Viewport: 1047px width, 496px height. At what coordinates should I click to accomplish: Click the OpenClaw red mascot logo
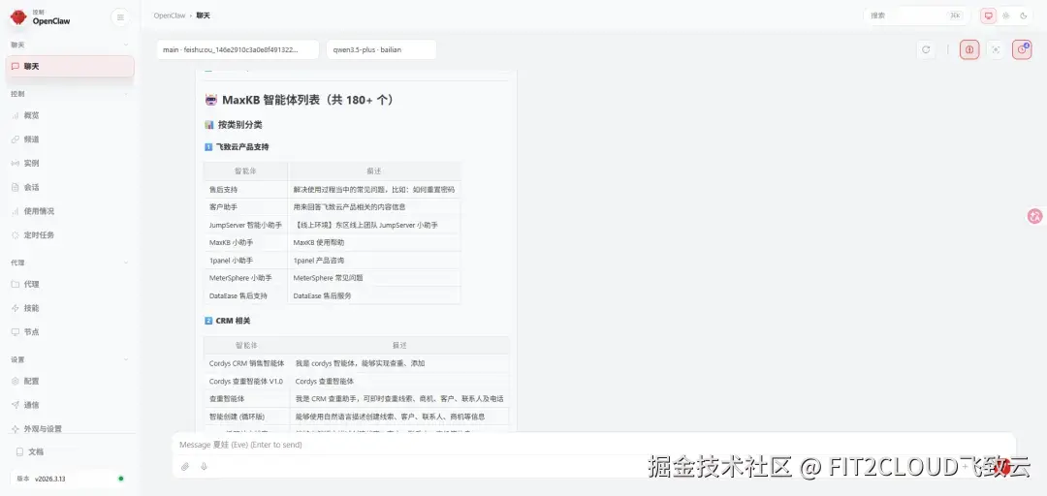(x=18, y=16)
